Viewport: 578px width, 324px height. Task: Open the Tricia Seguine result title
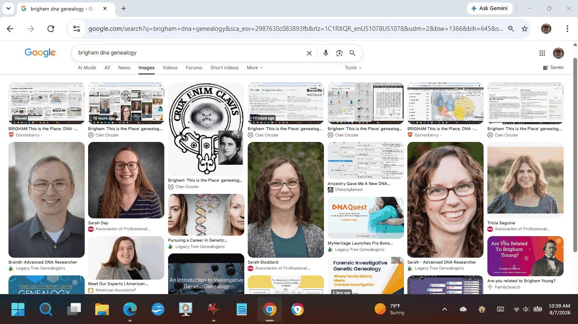click(501, 223)
